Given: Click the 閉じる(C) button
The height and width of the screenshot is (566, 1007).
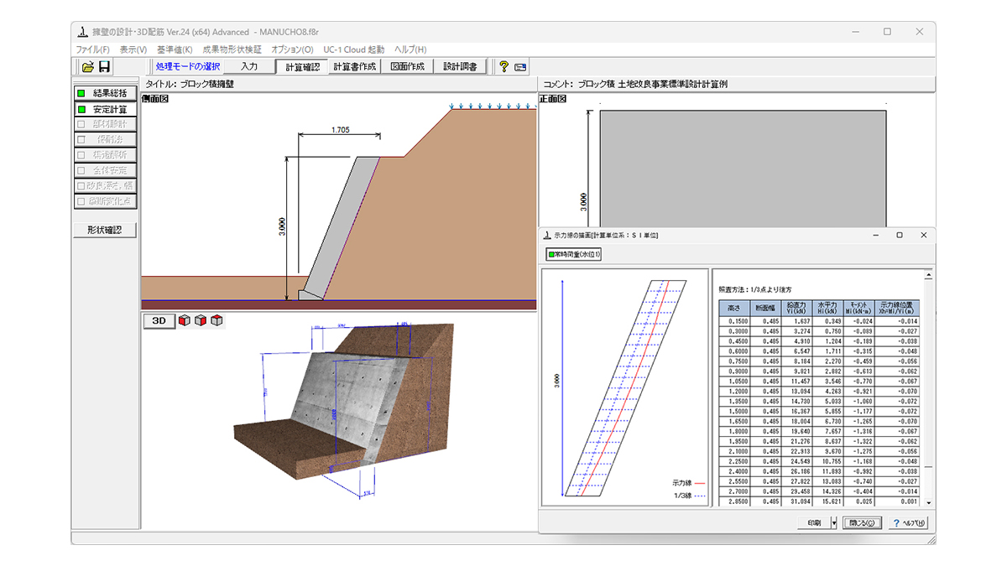Looking at the screenshot, I should pos(863,523).
